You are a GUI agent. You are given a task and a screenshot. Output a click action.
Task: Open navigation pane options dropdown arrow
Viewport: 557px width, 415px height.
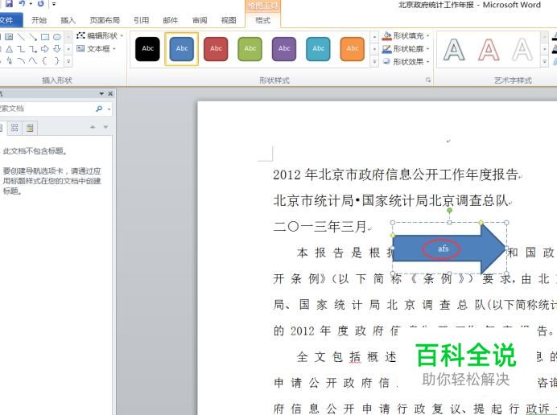101,94
